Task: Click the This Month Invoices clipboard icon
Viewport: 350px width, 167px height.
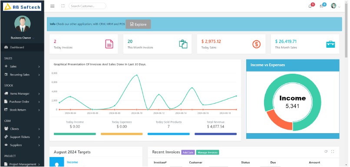Action: tap(183, 44)
